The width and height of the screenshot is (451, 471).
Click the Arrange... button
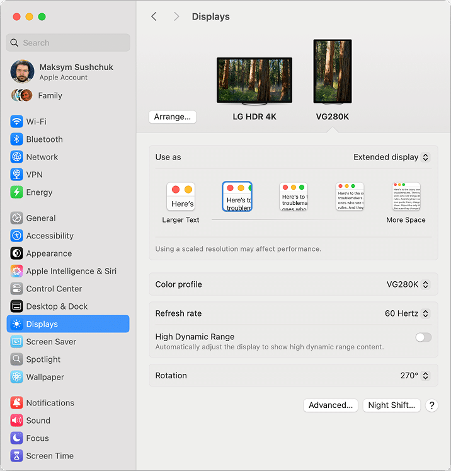click(x=173, y=117)
